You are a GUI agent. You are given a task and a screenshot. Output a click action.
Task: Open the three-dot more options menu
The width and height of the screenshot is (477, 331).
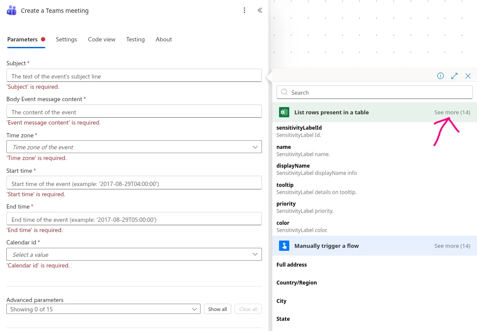click(244, 10)
